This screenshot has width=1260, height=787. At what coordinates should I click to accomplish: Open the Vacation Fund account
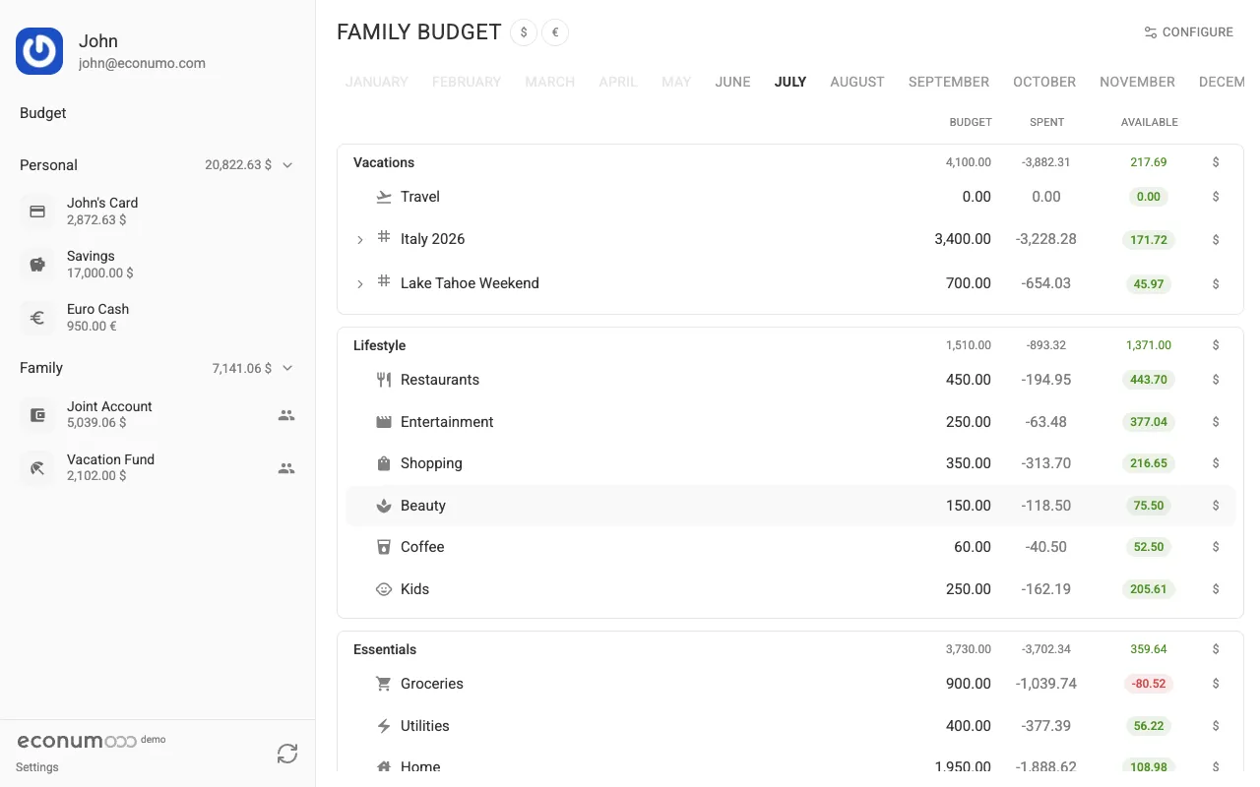(x=157, y=468)
